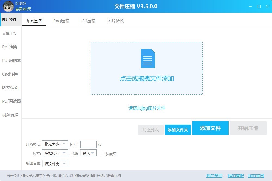This screenshot has width=272, height=181.
Task: Click the blue document file icon
Action: coord(148,58)
